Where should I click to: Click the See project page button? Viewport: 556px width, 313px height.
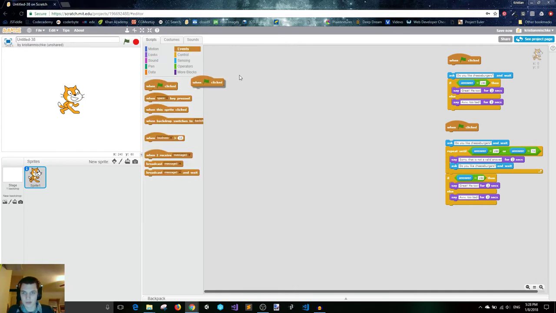coord(534,39)
